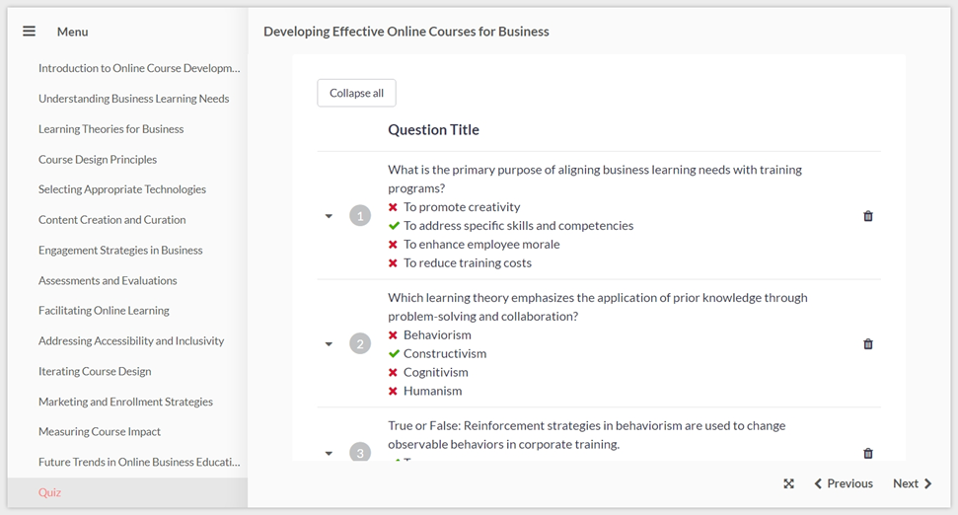Click the number 2 question badge
This screenshot has width=958, height=515.
[x=360, y=344]
